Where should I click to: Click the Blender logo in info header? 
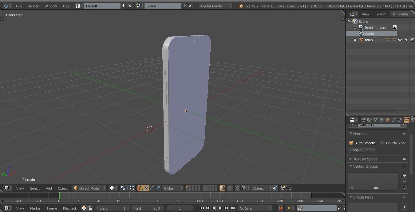tap(240, 6)
